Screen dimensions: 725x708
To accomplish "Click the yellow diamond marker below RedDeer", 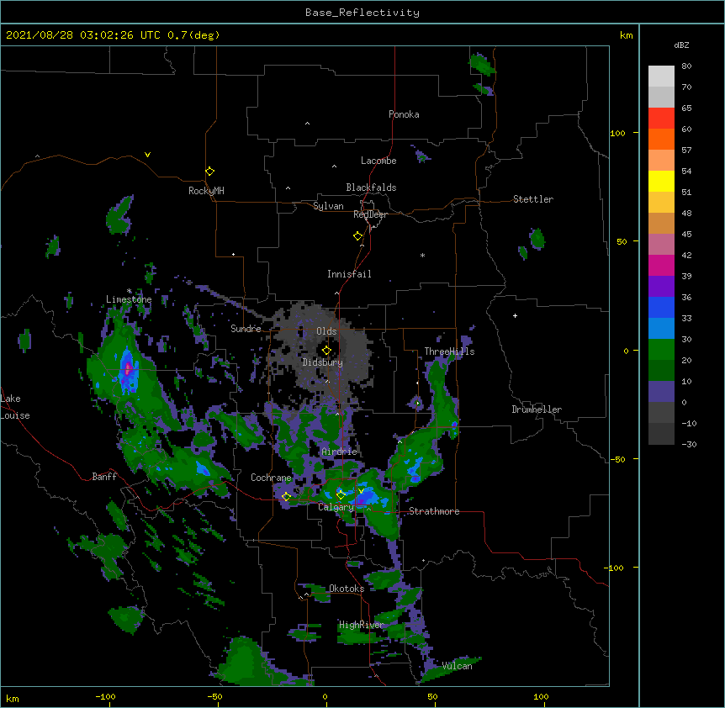I will pos(357,236).
